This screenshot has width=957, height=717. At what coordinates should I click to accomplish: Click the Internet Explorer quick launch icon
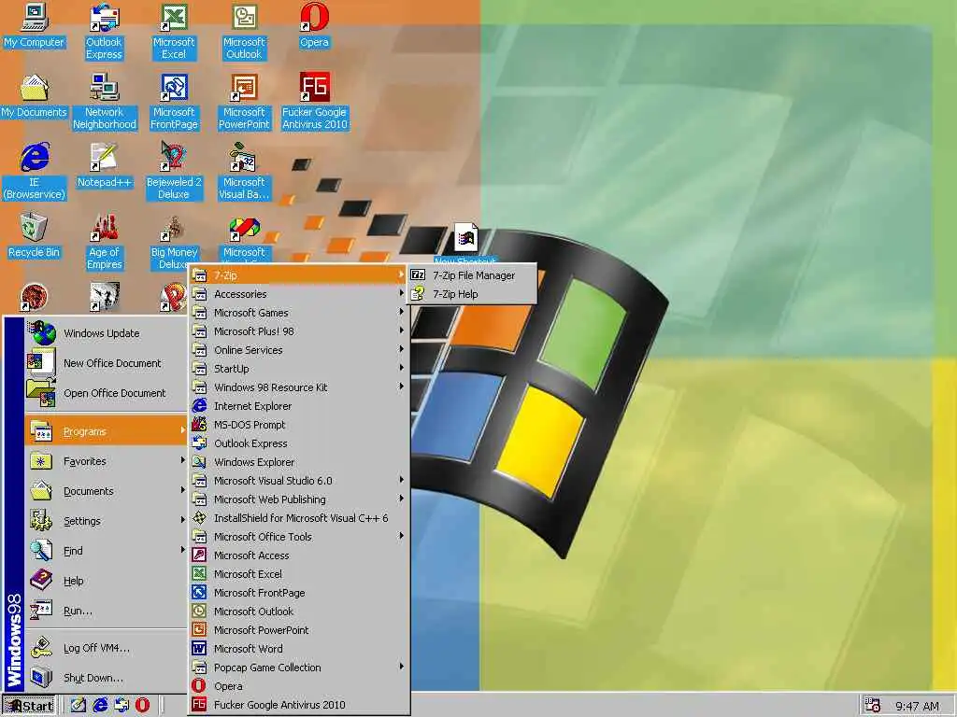tap(100, 705)
